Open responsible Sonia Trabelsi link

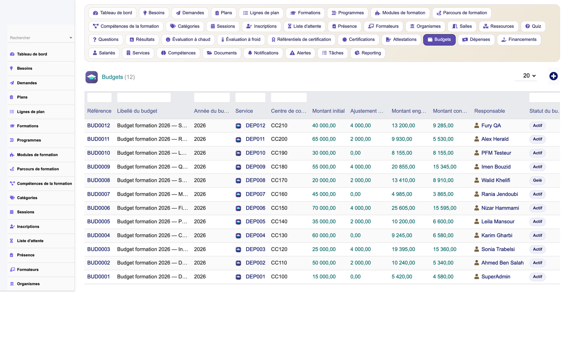(x=498, y=249)
